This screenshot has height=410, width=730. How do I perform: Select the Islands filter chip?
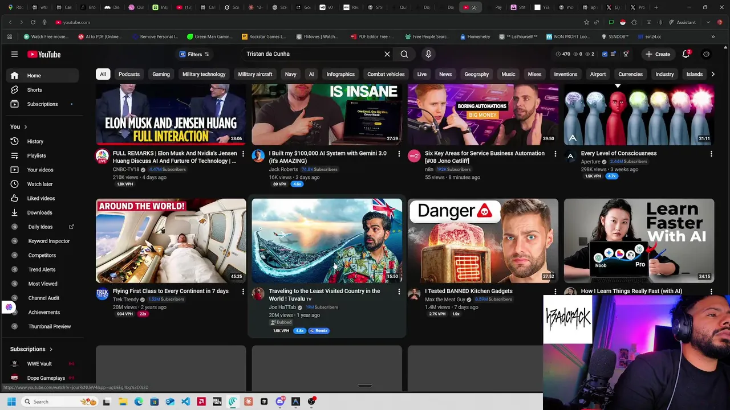coord(694,74)
